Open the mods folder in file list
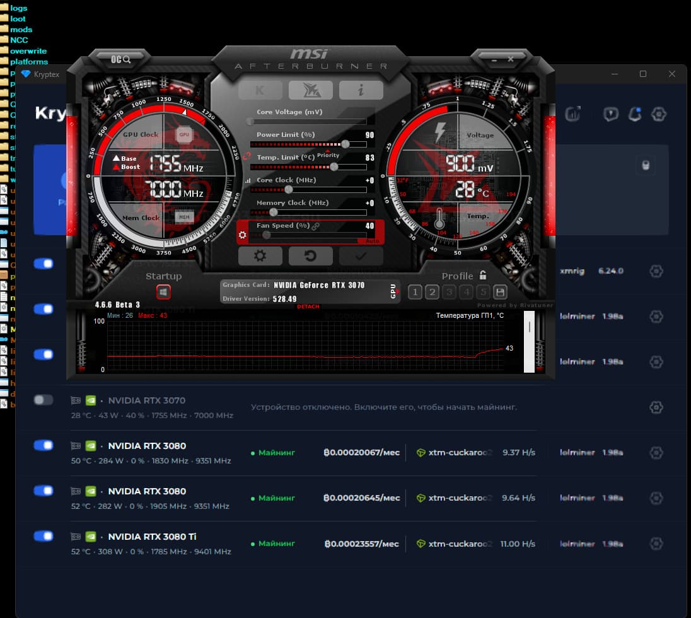This screenshot has height=618, width=691. coord(21,30)
